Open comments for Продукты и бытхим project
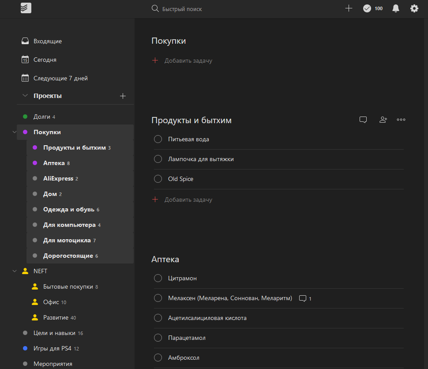 363,120
